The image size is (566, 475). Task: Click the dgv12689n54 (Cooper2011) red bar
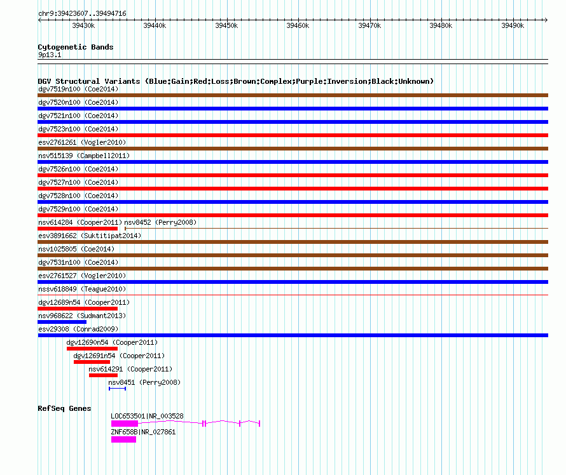(x=78, y=309)
